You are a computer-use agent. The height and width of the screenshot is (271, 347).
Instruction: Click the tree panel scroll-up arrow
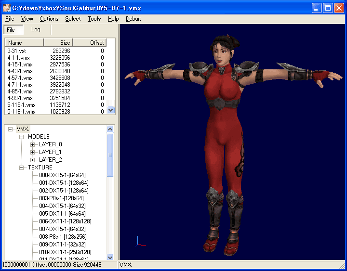(110, 129)
